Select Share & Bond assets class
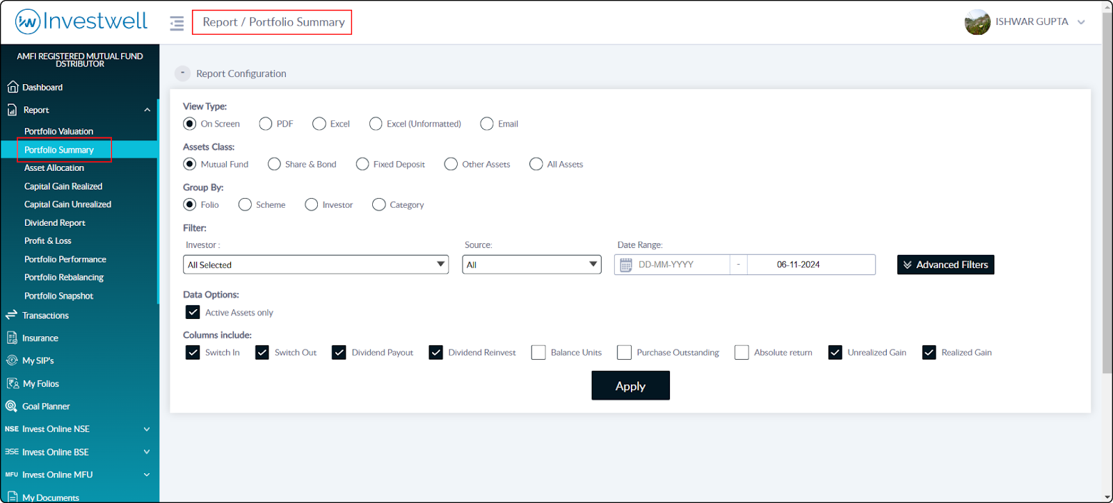The image size is (1113, 503). (x=274, y=164)
